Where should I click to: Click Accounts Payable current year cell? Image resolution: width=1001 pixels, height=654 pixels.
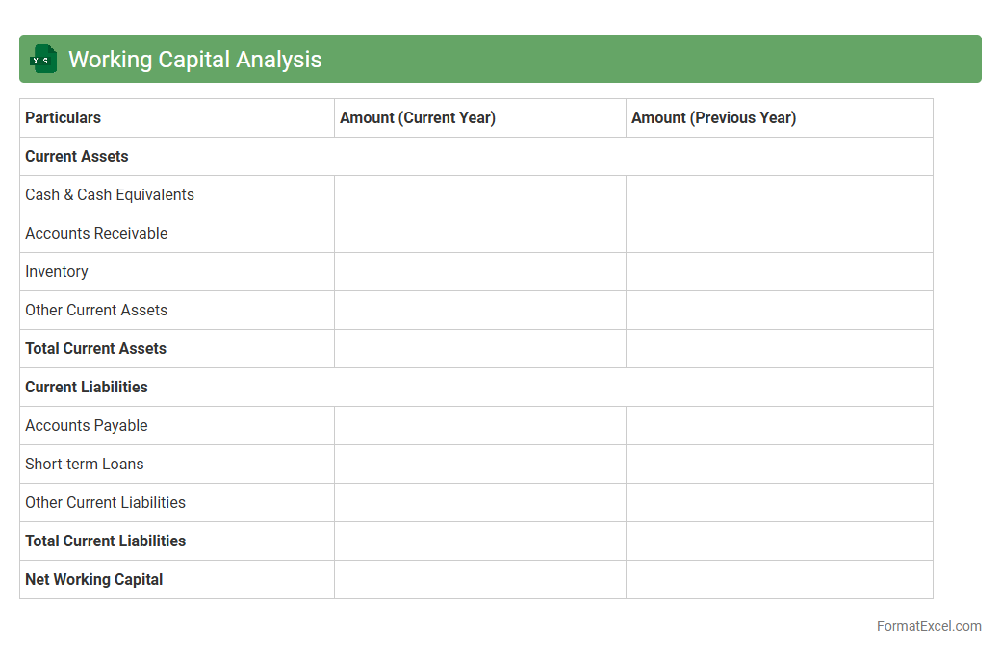479,425
